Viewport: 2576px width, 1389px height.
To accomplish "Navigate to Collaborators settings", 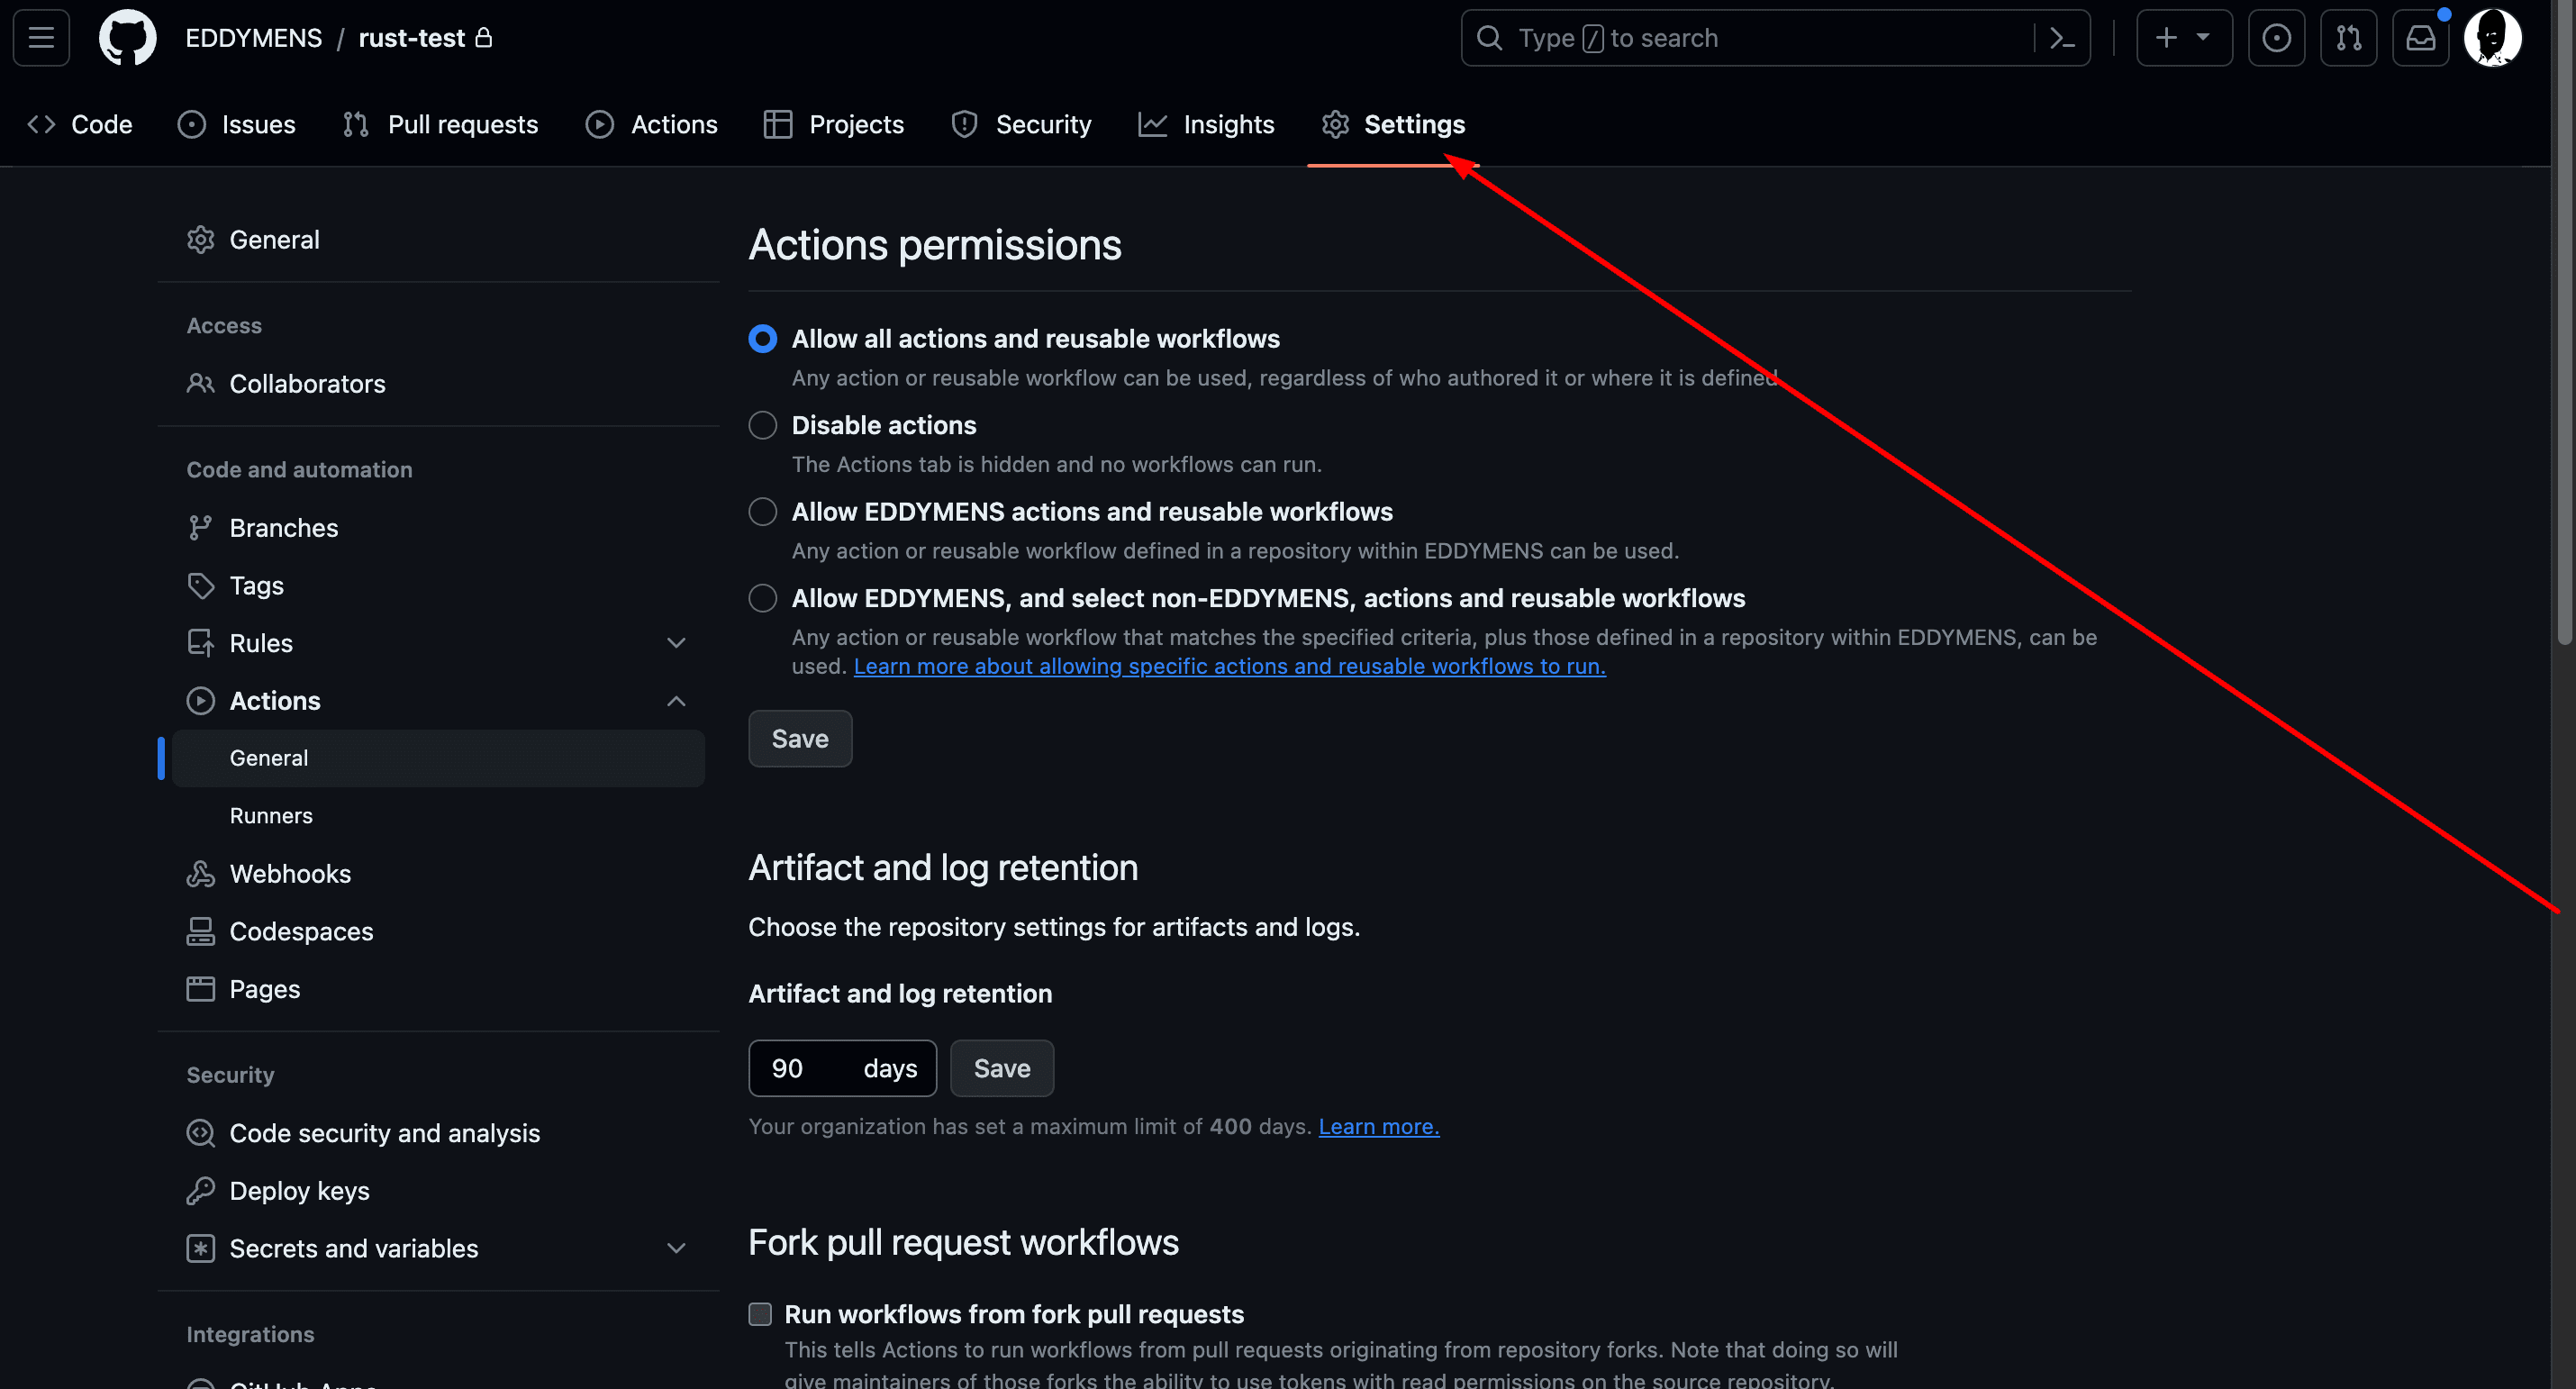I will (308, 383).
